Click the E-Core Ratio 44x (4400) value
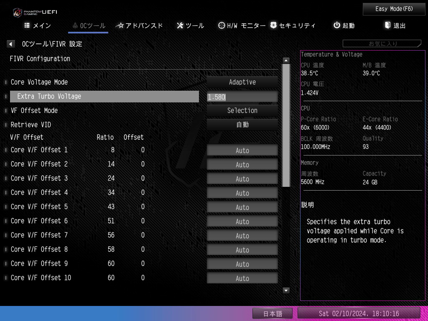Screen dimensions: 428x321 (377, 127)
